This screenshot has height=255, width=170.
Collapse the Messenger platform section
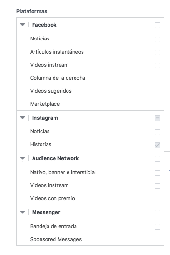[x=23, y=212]
